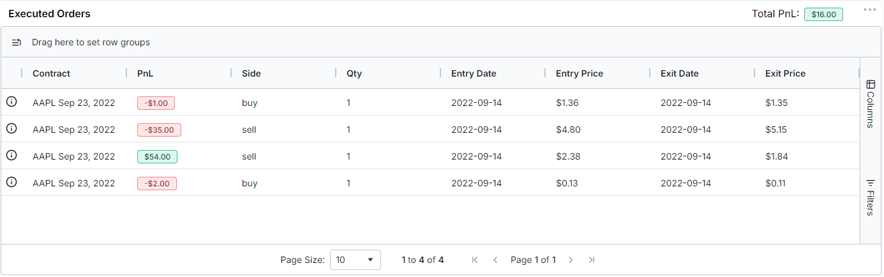Sort by the Exit Date column header
884x277 pixels.
(x=680, y=73)
